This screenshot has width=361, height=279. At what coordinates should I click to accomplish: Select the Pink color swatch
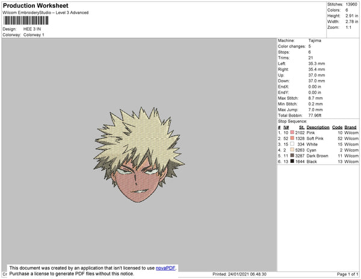pyautogui.click(x=292, y=132)
